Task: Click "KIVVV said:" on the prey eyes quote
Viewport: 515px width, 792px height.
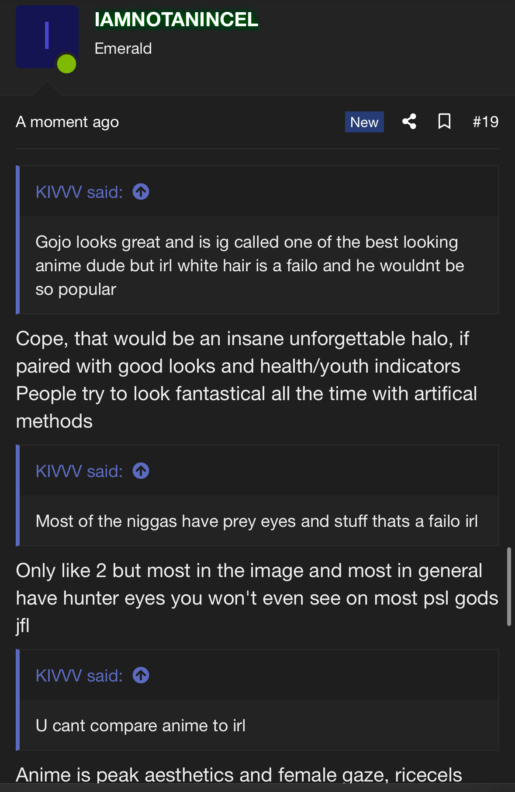Action: [x=79, y=471]
